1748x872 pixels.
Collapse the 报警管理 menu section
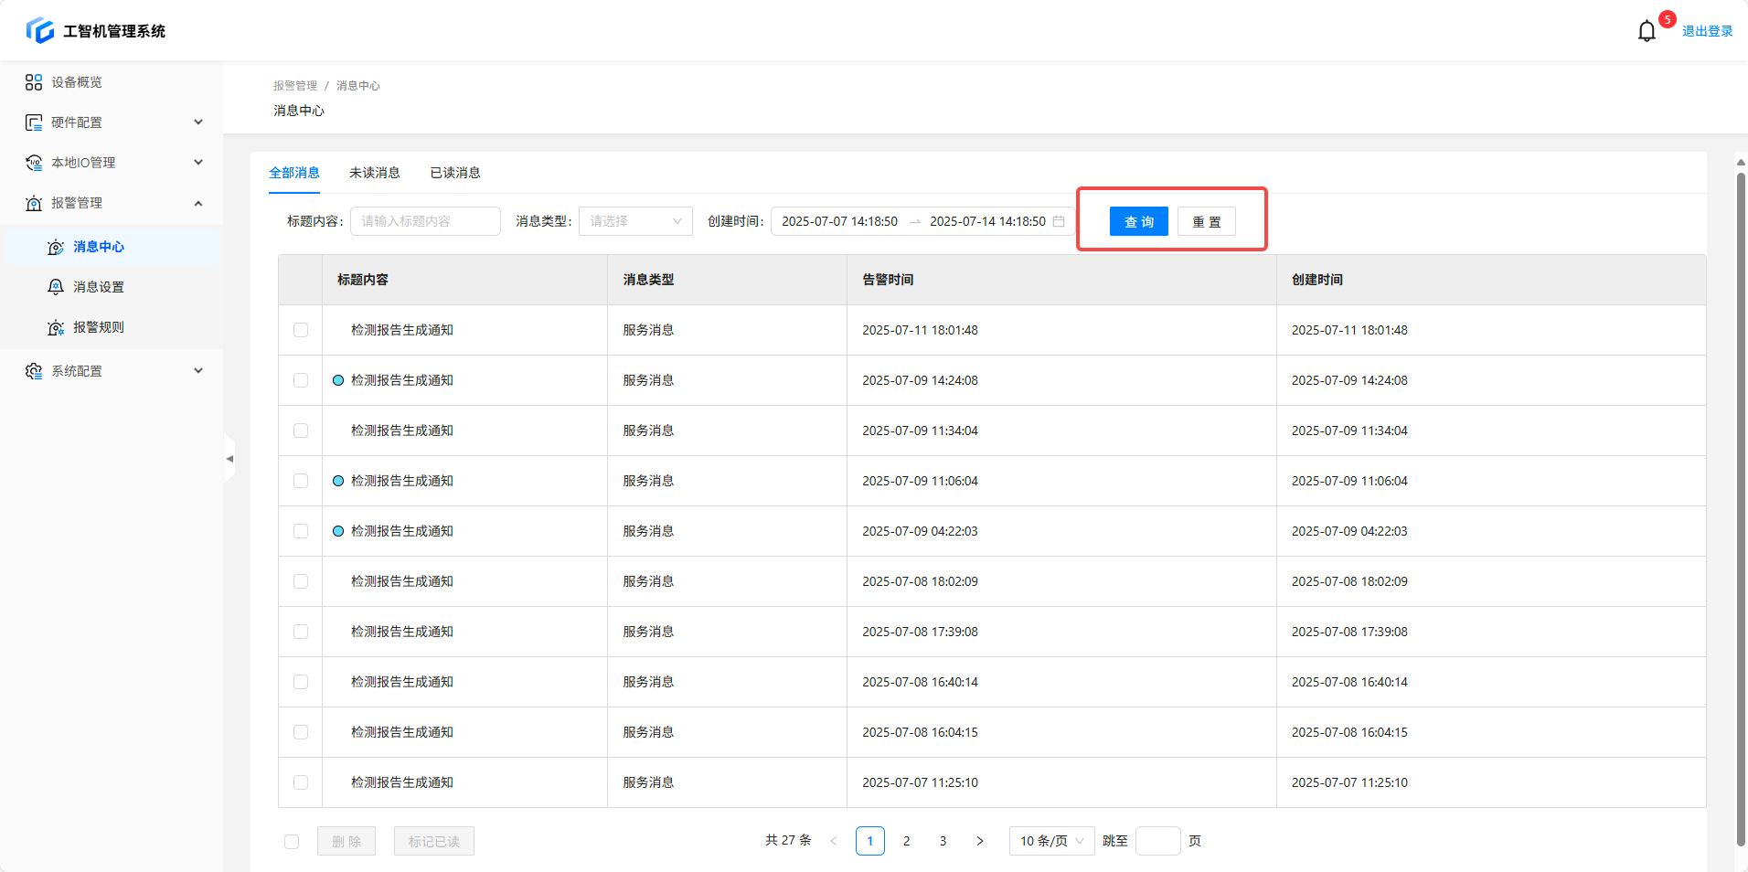[x=198, y=203]
